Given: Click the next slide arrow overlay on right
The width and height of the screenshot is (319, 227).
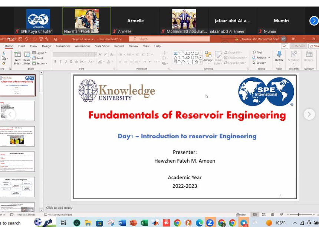Looking at the screenshot, I should pos(309,114).
